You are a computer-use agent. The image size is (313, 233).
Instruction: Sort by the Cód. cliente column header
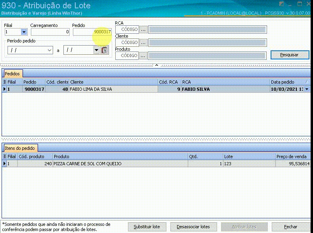(57, 82)
